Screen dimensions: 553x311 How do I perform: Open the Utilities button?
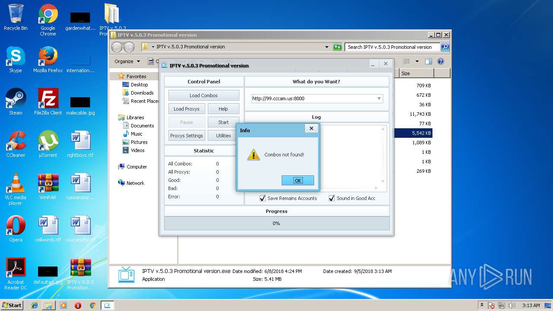tap(223, 136)
